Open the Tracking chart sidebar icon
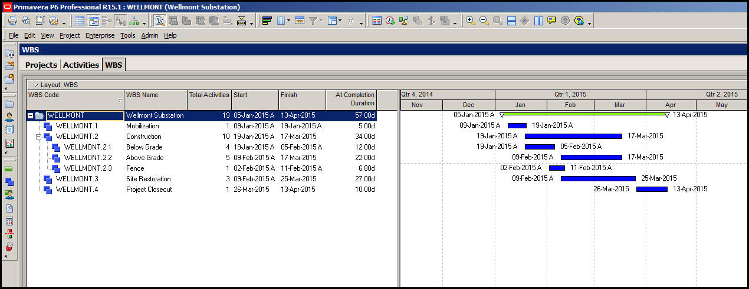Screen dimensions: 749x289 (9, 143)
